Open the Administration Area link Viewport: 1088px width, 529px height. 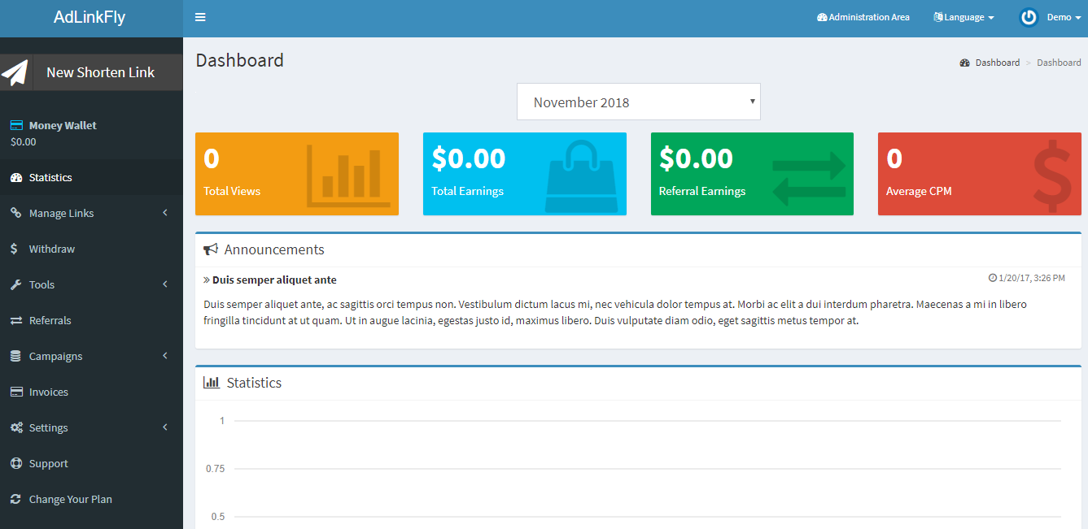pyautogui.click(x=863, y=17)
